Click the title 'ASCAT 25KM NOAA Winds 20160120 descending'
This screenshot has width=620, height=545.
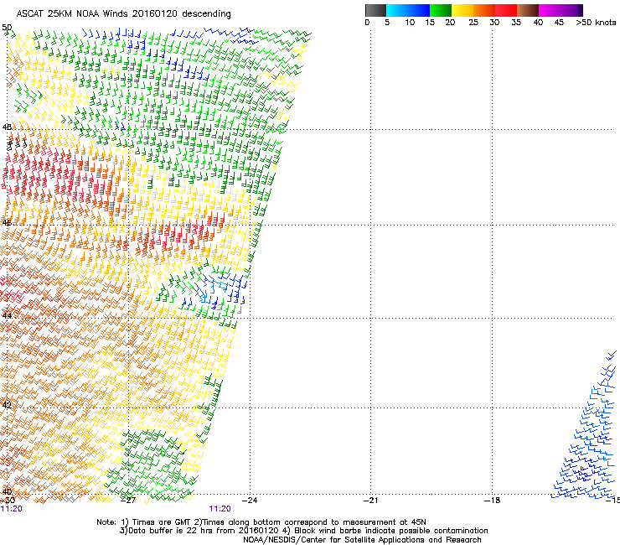point(123,14)
